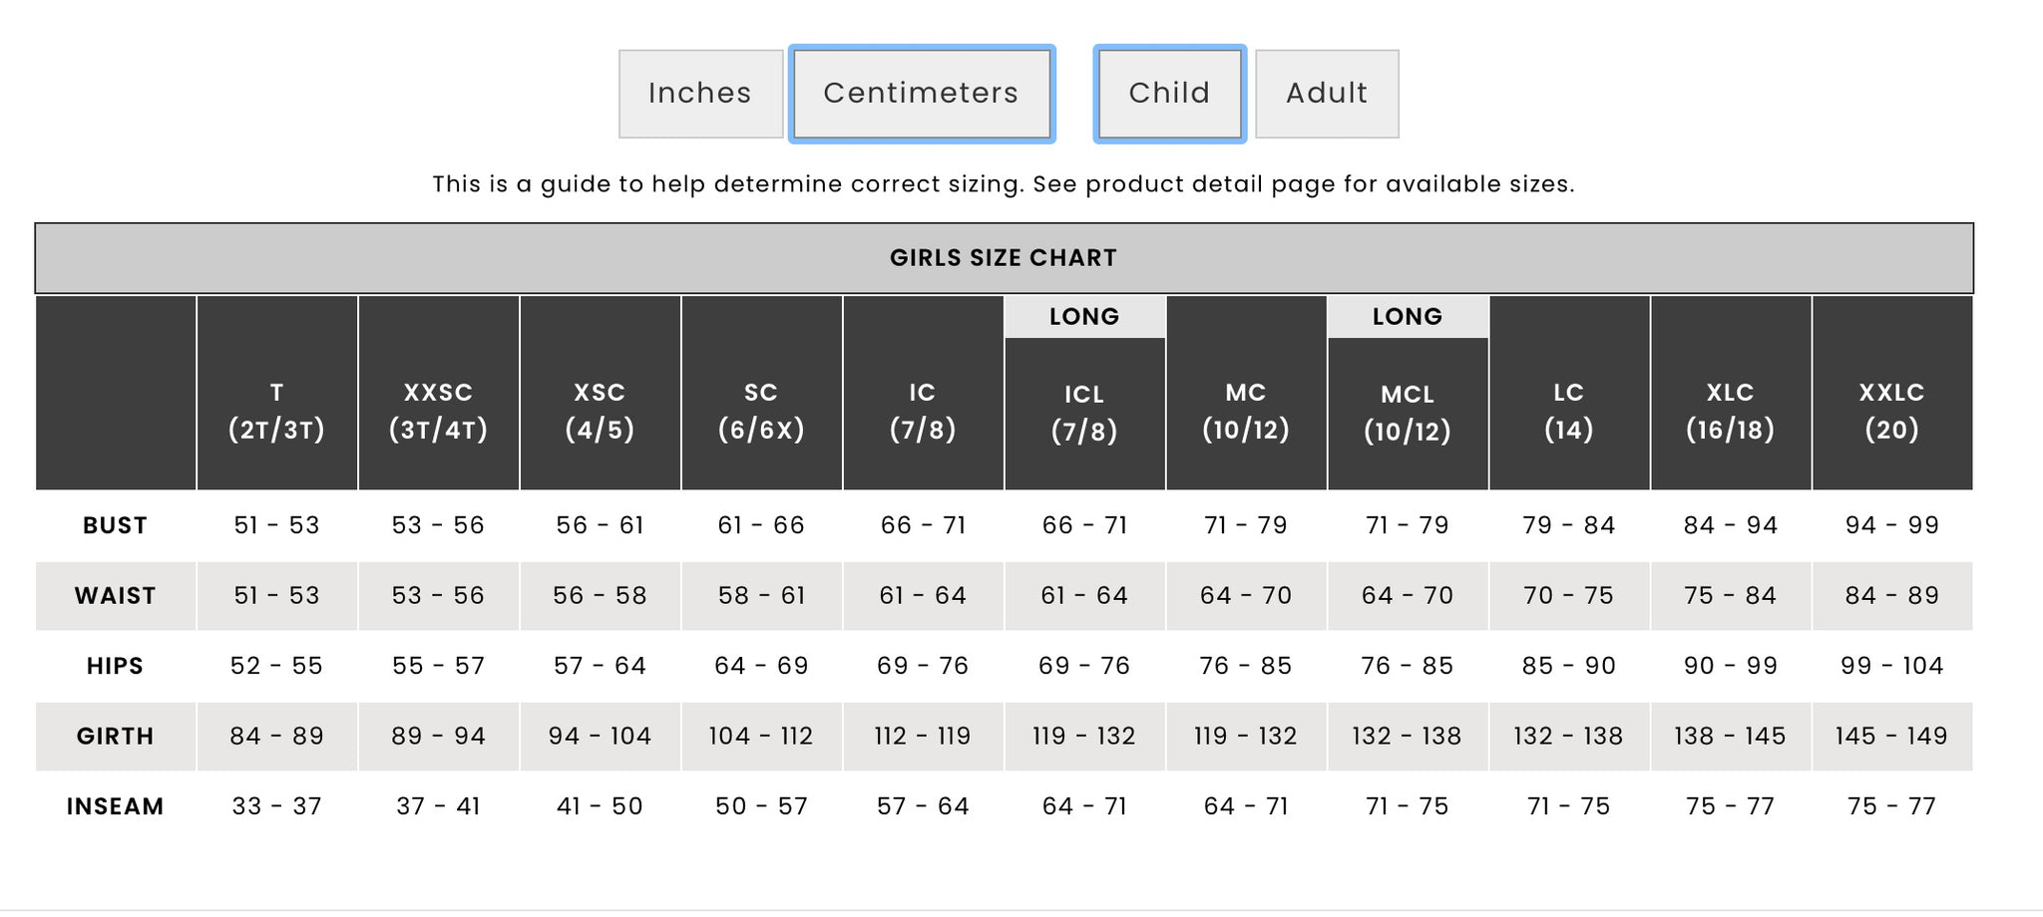
Task: Switch units to Inches
Action: point(700,94)
